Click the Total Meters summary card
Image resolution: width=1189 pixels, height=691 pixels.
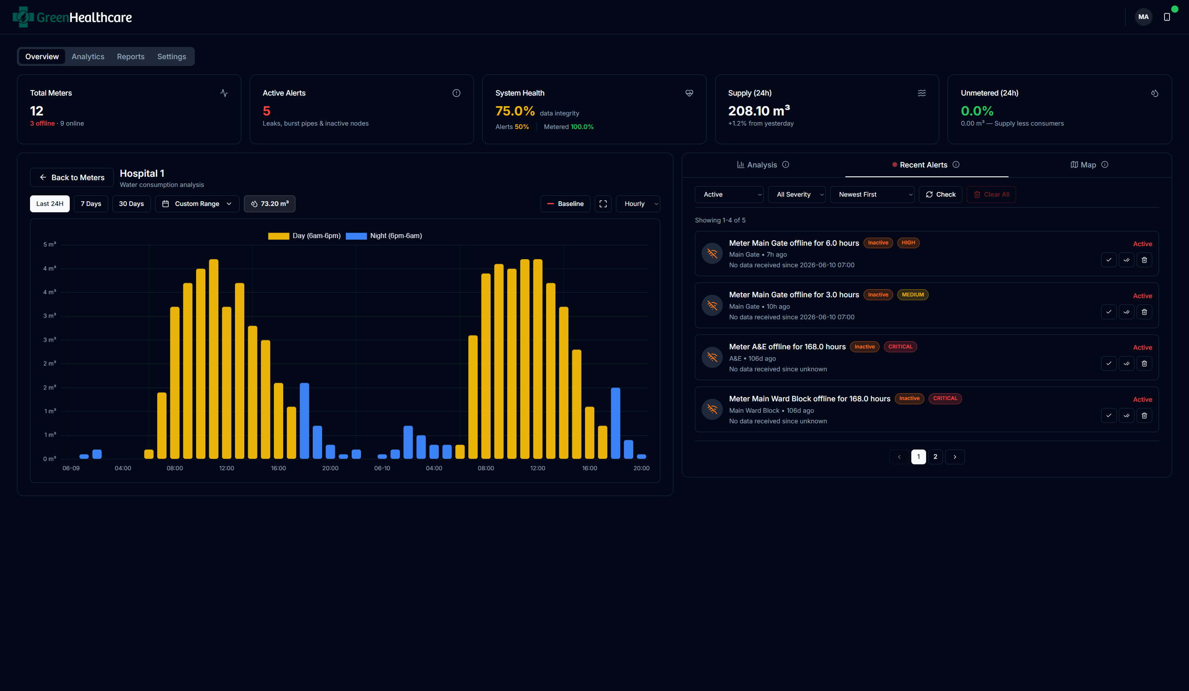[129, 109]
